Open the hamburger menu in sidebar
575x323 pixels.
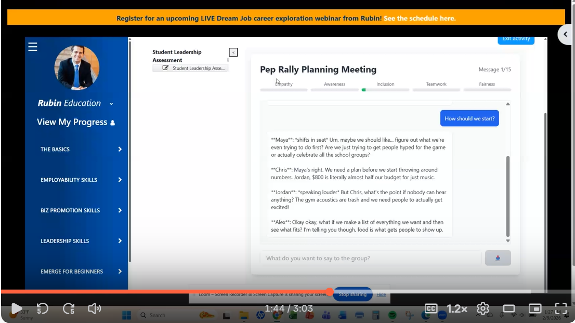coord(33,47)
